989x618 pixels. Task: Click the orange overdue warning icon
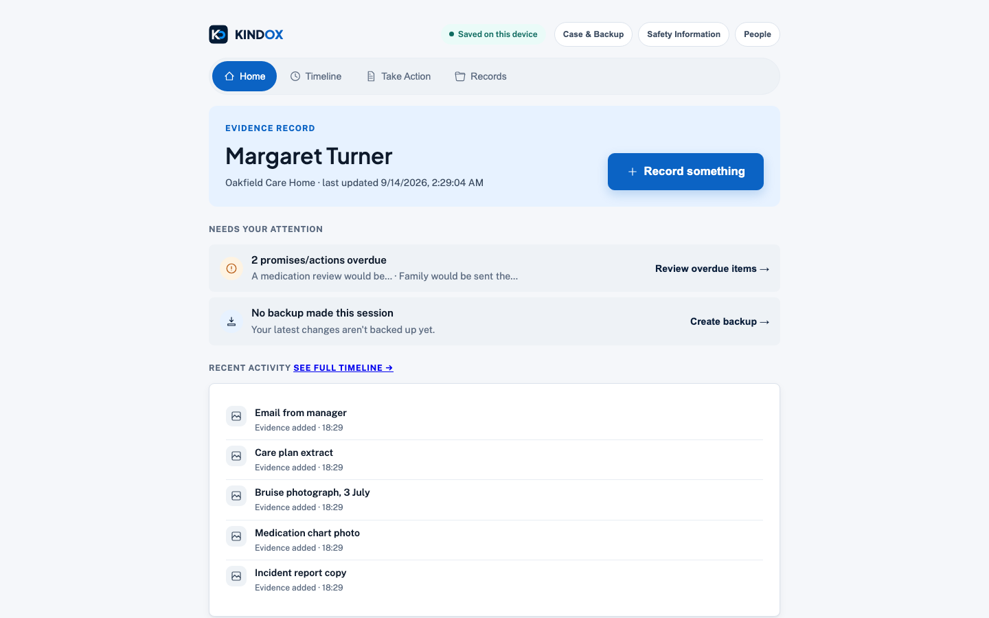point(231,268)
